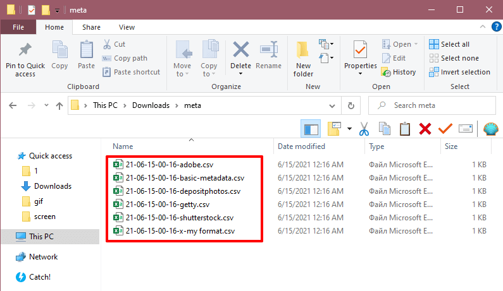Open Downloads in navigation pane
The width and height of the screenshot is (503, 291).
click(x=47, y=186)
